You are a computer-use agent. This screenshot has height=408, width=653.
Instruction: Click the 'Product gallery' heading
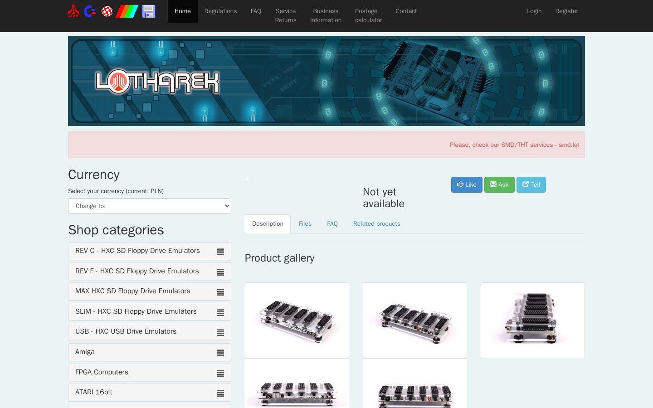[x=279, y=258]
